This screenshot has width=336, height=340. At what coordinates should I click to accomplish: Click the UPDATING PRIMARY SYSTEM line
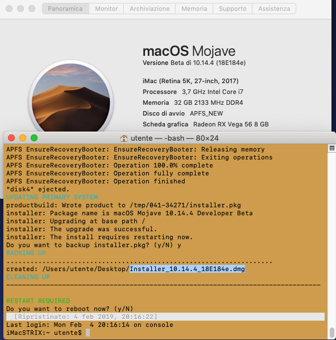tap(52, 197)
